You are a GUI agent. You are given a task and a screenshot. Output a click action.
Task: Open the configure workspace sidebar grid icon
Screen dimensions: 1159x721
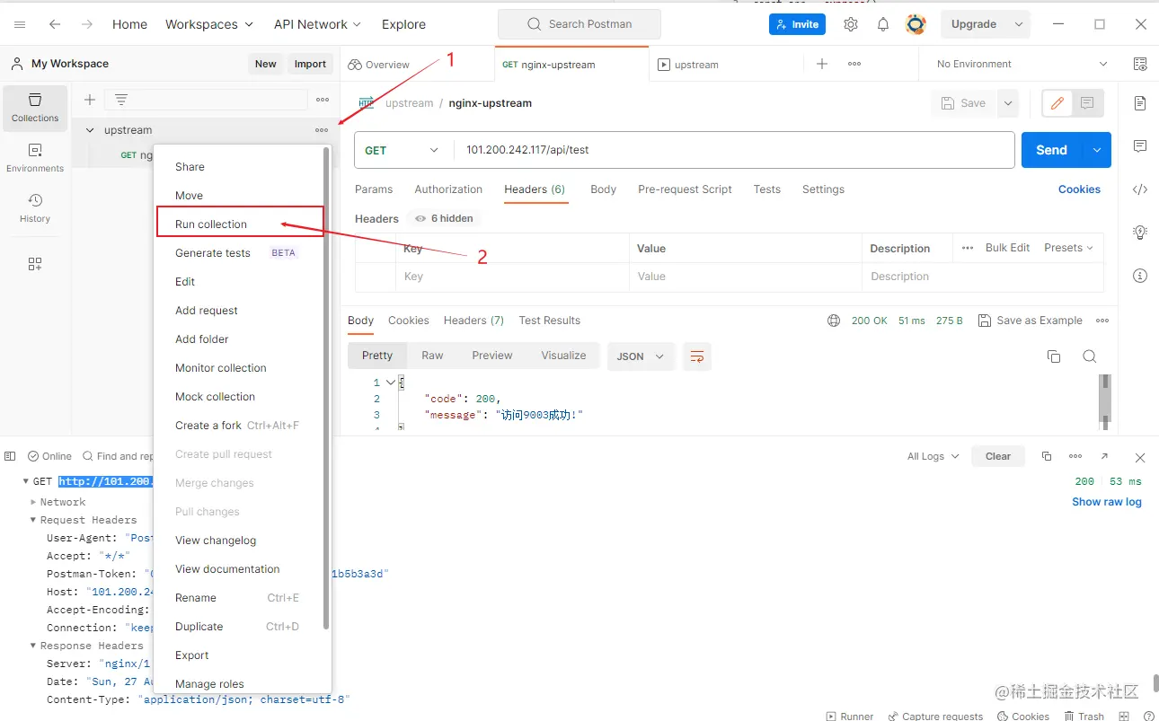pos(35,264)
